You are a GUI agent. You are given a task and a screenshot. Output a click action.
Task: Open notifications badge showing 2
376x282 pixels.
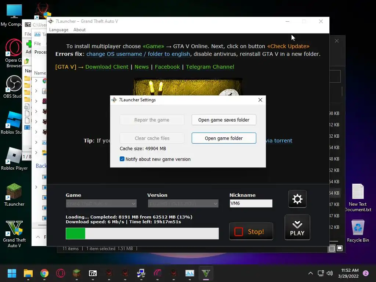pos(366,273)
